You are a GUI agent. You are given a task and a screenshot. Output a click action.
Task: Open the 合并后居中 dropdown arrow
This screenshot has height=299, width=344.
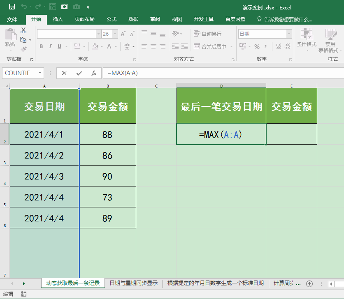coord(231,46)
